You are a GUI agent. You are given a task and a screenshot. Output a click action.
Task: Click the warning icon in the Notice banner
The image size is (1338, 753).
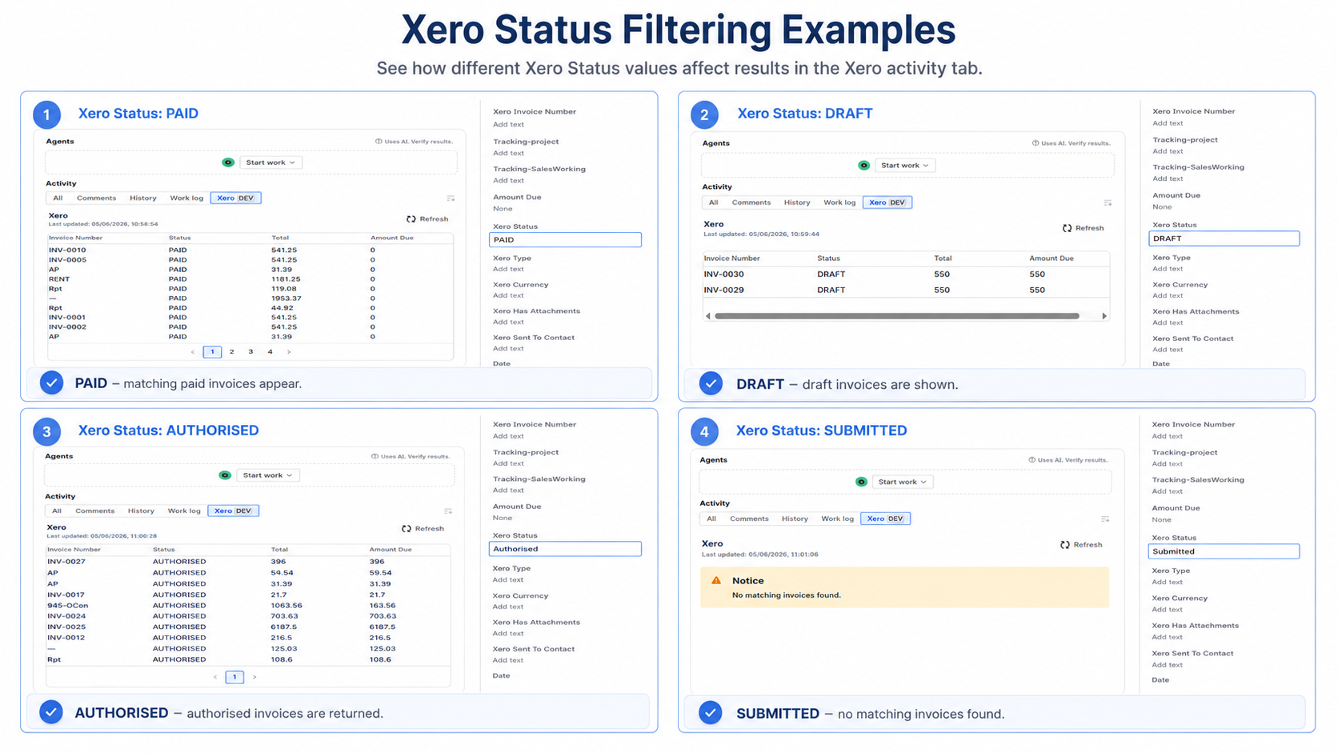tap(716, 581)
